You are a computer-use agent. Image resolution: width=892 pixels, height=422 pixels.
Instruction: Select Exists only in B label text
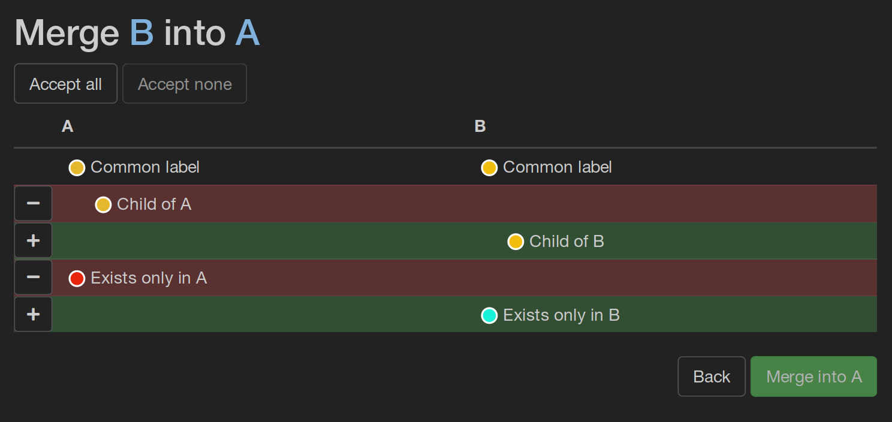click(561, 315)
